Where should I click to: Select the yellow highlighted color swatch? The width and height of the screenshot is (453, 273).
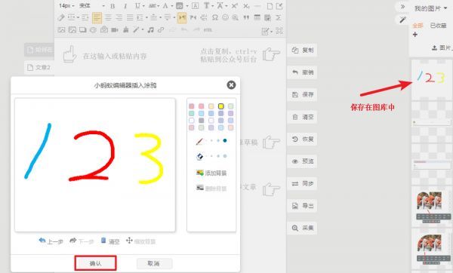tap(221, 106)
